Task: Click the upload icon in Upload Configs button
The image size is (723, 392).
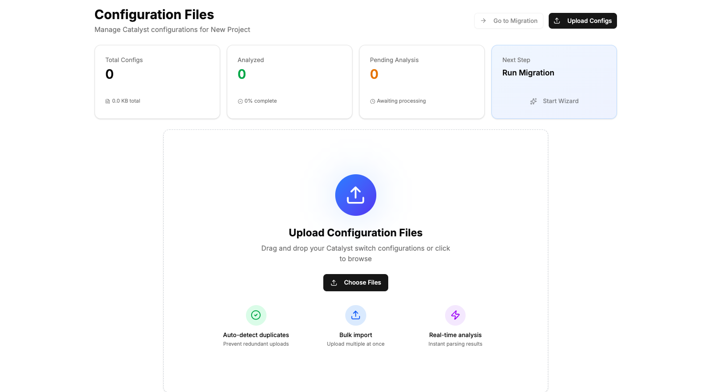Action: [557, 21]
